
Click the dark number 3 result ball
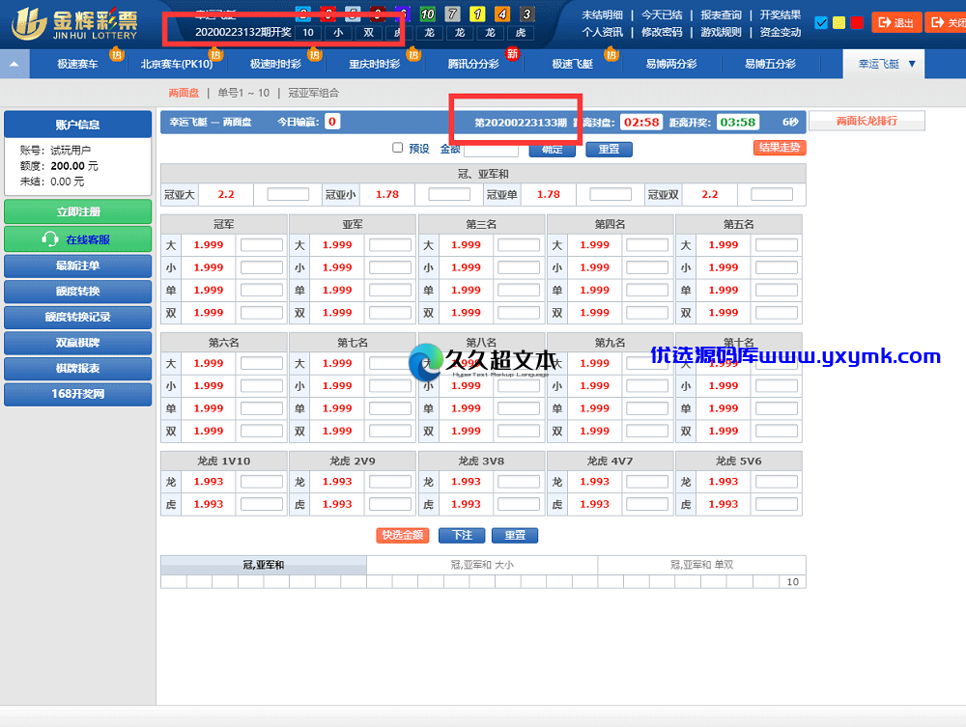tap(526, 14)
